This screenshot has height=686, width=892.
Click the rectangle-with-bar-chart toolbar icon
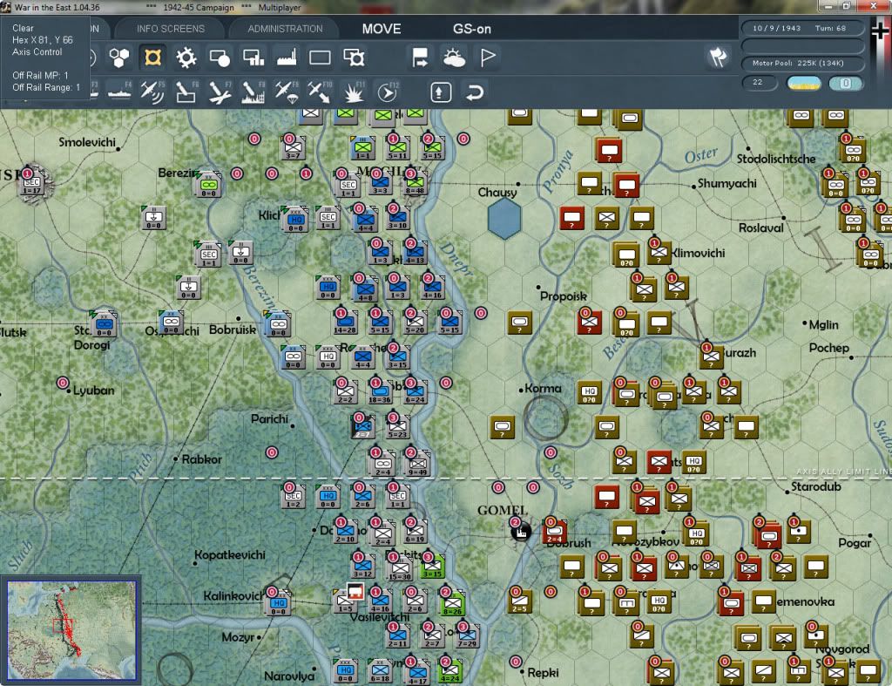pyautogui.click(x=253, y=58)
